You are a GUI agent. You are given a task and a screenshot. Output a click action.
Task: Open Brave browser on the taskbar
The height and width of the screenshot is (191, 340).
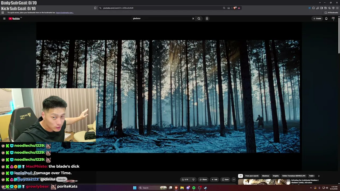176,188
